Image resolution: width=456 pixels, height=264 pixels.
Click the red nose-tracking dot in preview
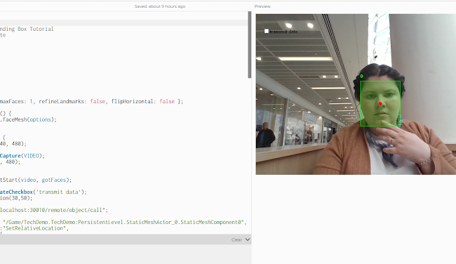pyautogui.click(x=380, y=104)
